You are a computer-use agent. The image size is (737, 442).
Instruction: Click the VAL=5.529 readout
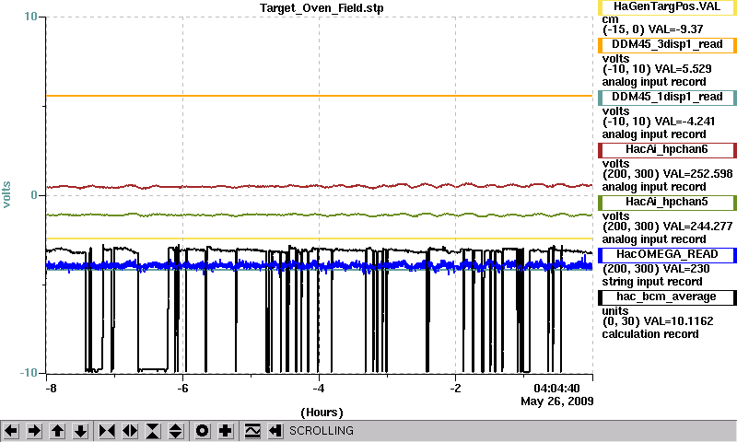(x=683, y=69)
